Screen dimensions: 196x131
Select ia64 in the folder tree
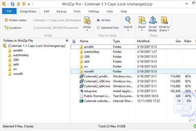[x=16, y=65]
